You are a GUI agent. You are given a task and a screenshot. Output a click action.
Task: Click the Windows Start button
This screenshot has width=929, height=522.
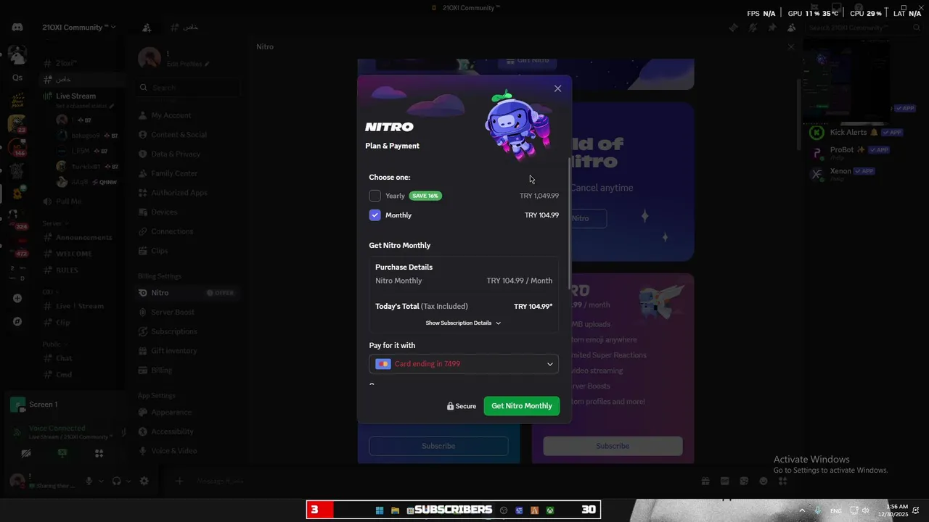coord(379,510)
